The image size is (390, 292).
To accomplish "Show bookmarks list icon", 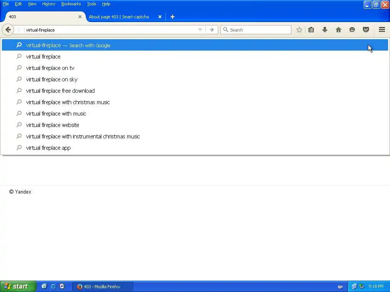I will tap(311, 30).
